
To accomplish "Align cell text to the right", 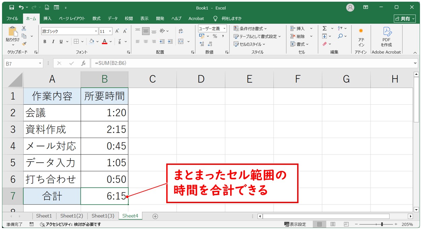I will point(154,42).
